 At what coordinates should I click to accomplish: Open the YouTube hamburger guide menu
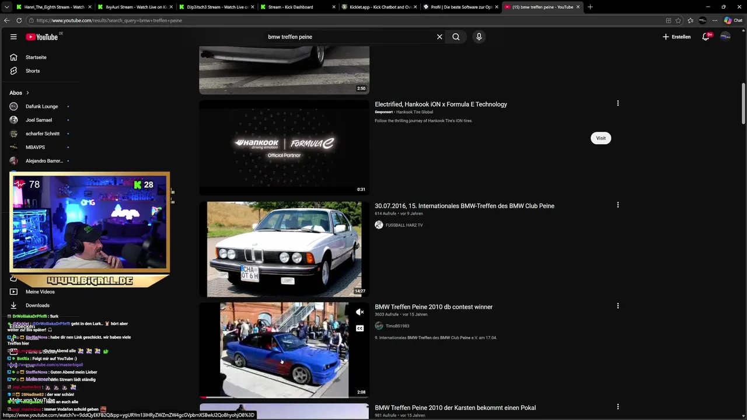coord(13,37)
